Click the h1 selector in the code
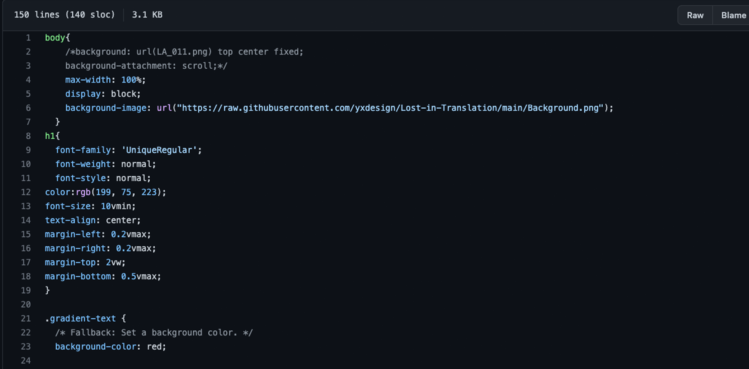 point(49,136)
